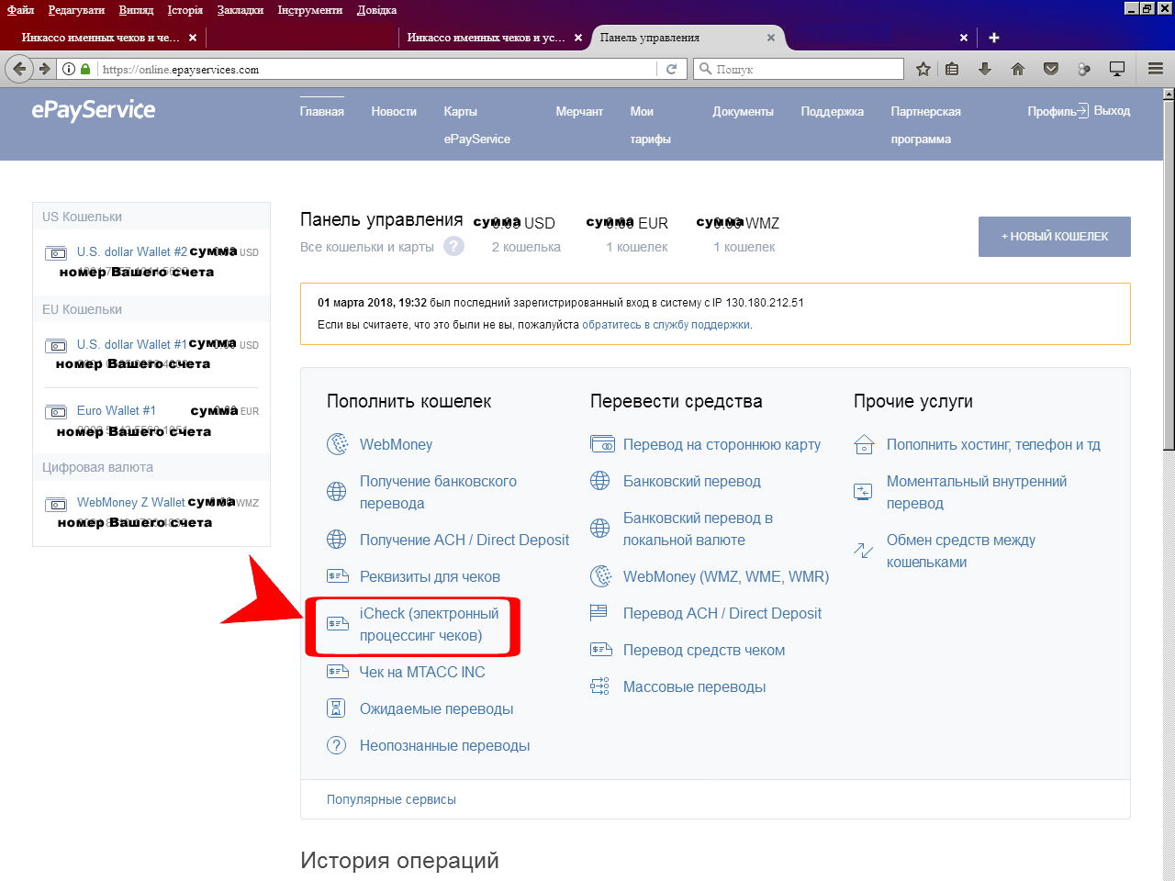
Task: Close the Панель управления tab
Action: [x=771, y=38]
